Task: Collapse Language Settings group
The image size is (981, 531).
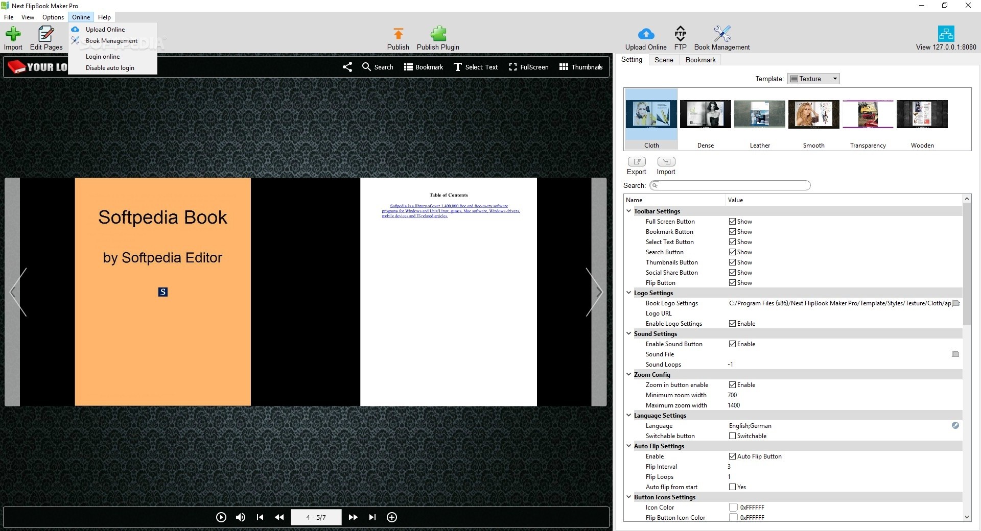Action: (629, 415)
